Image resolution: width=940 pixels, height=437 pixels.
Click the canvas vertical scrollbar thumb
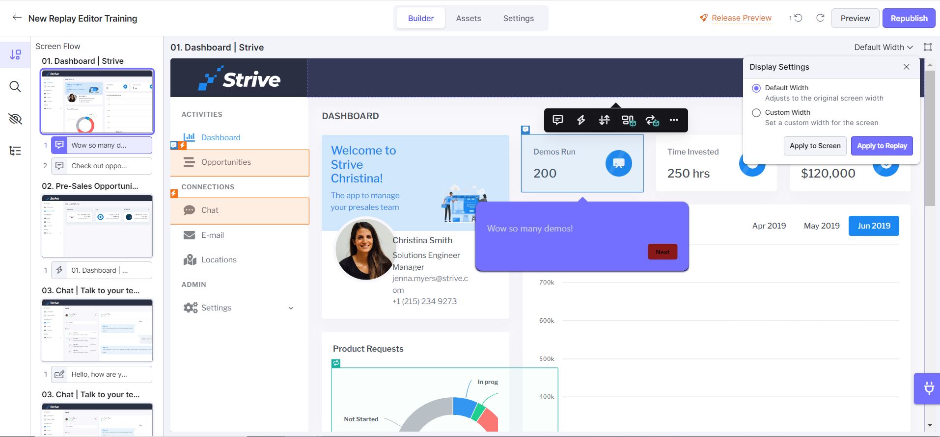pos(929,138)
